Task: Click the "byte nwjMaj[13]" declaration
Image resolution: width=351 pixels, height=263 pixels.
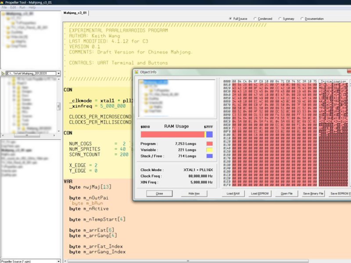Action: pos(90,187)
